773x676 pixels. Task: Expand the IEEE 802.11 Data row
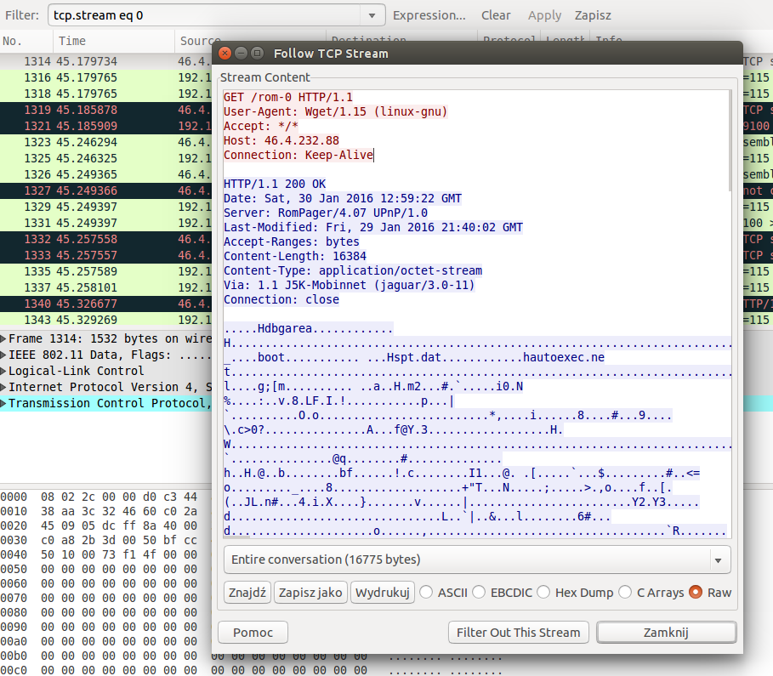click(x=3, y=355)
